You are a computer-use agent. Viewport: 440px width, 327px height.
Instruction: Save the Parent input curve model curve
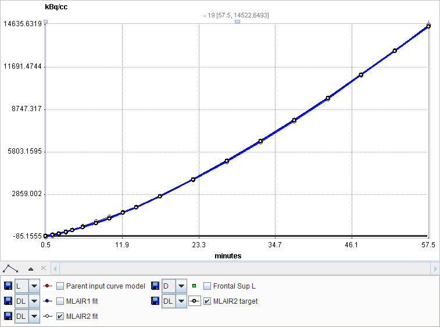tap(8, 286)
